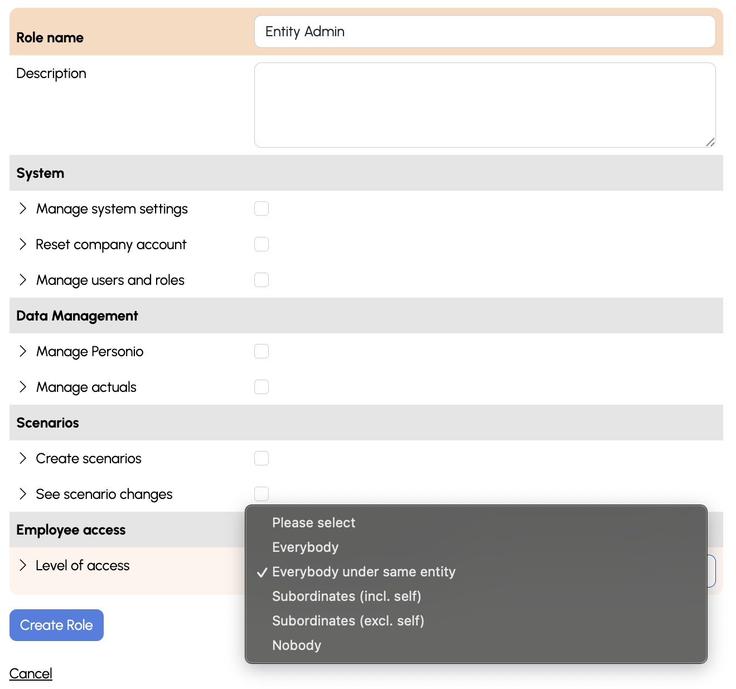Click the System section header
Image resolution: width=736 pixels, height=689 pixels.
366,173
